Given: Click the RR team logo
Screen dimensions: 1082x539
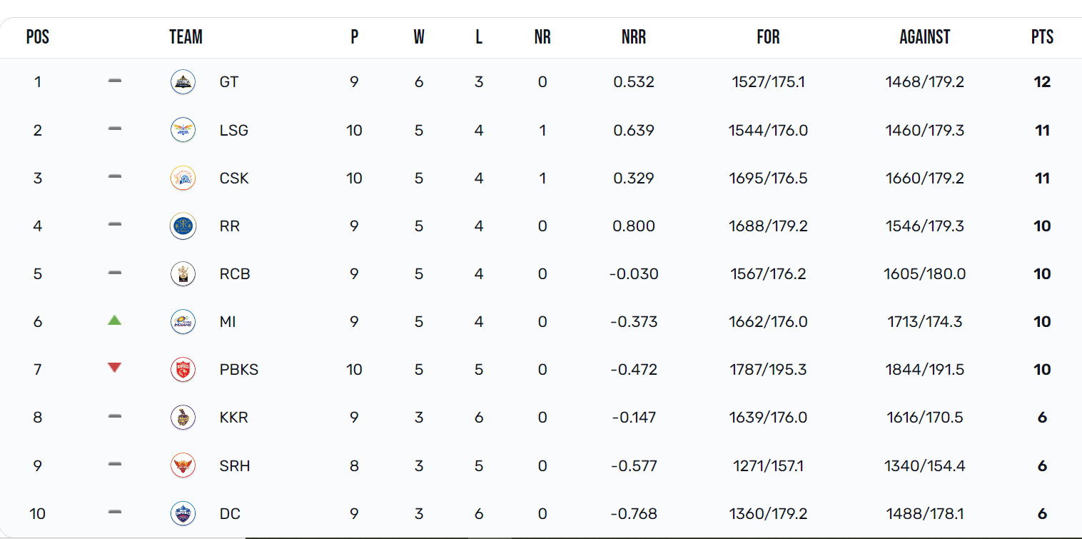Looking at the screenshot, I should (183, 226).
